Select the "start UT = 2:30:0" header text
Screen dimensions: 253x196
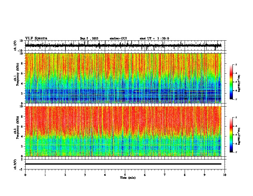pos(154,38)
